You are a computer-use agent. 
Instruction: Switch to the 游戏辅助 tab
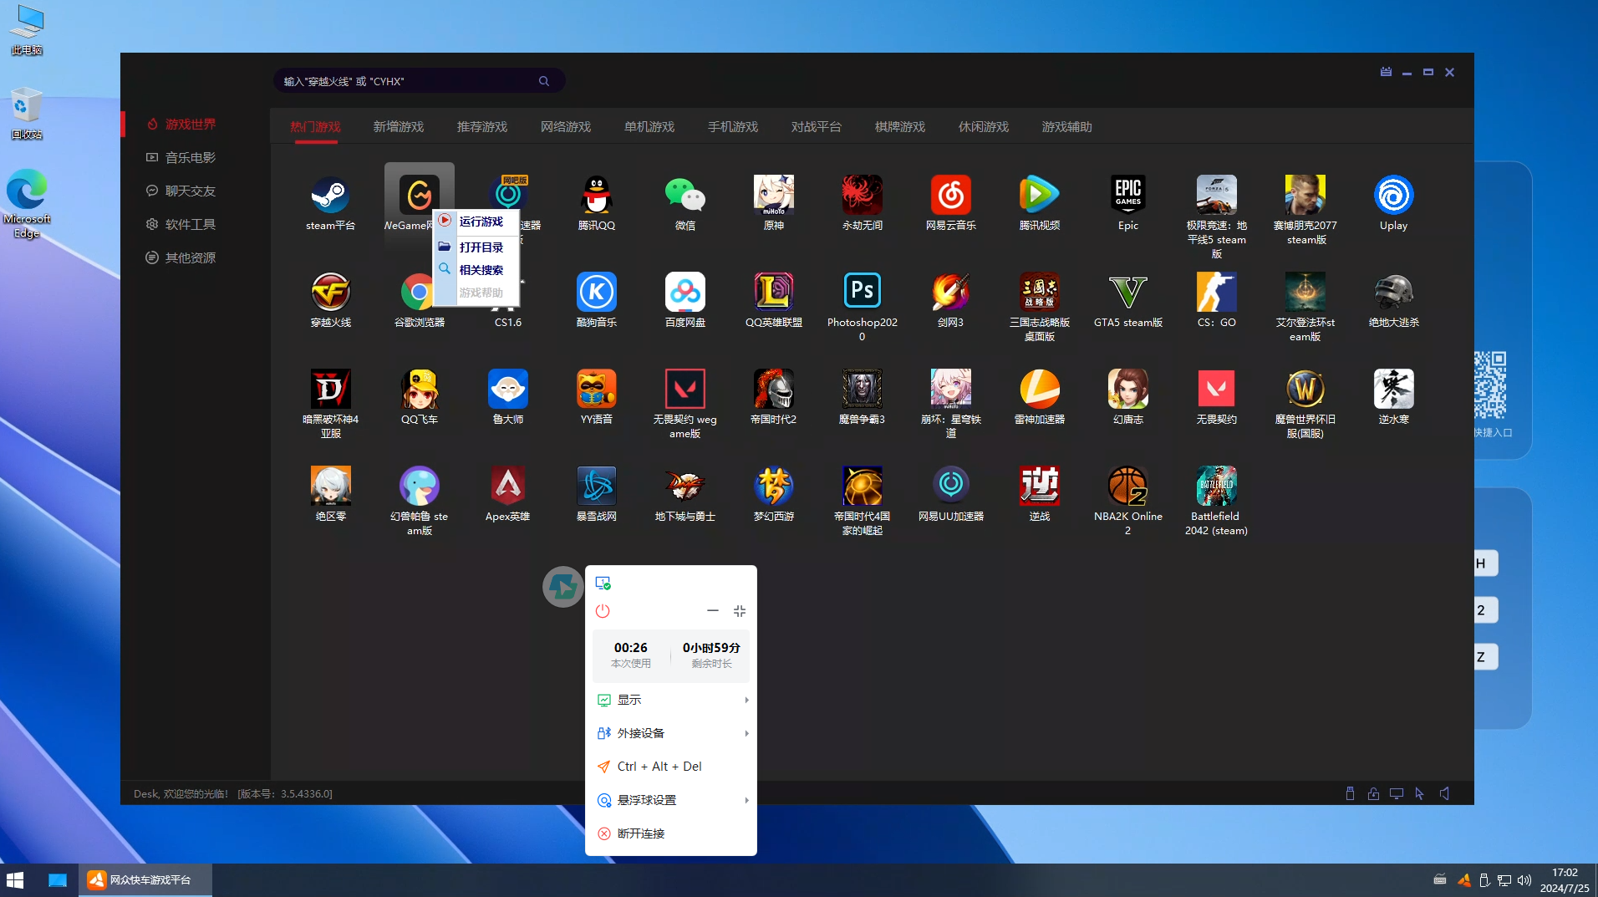pos(1067,127)
